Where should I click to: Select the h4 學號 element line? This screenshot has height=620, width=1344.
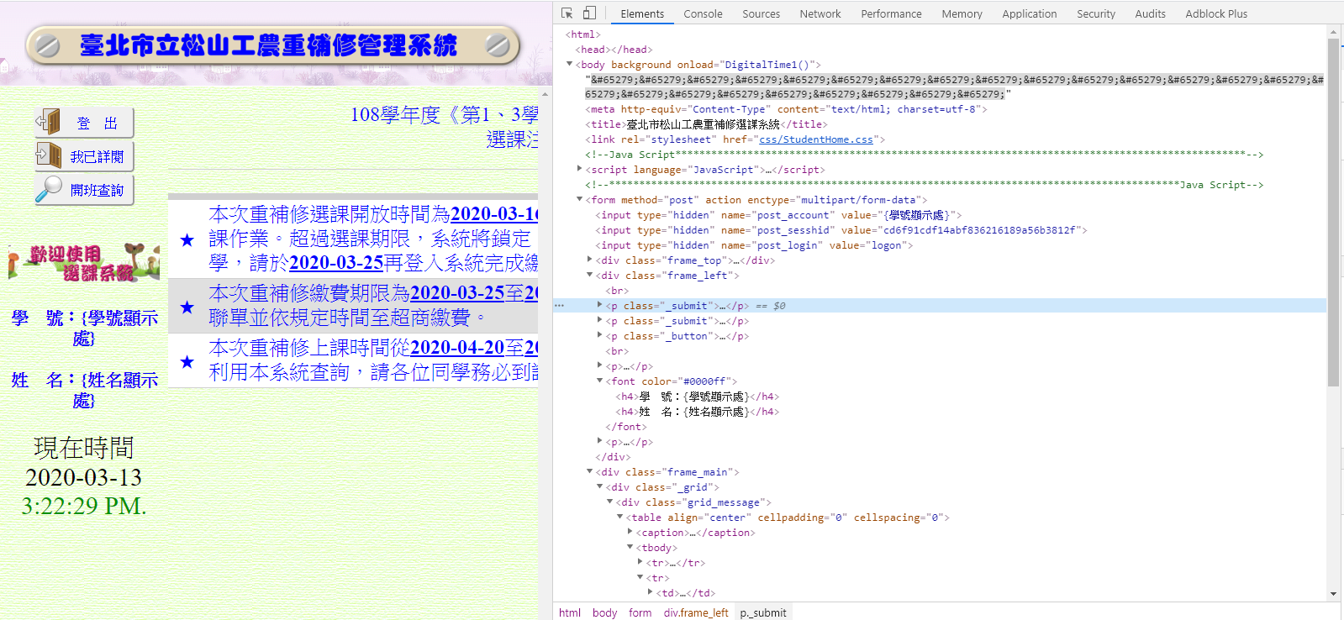tap(698, 397)
